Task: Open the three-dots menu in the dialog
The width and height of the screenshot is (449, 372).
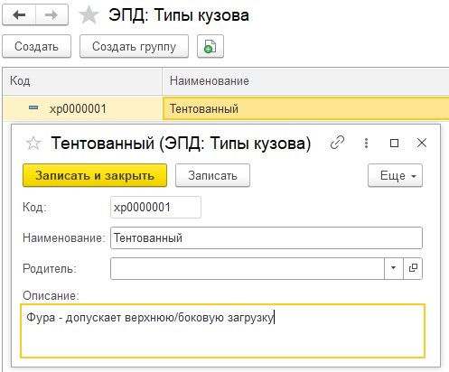Action: click(366, 143)
